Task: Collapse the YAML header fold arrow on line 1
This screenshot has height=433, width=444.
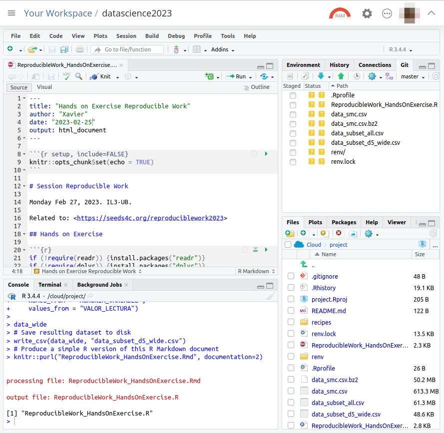Action: click(x=24, y=98)
